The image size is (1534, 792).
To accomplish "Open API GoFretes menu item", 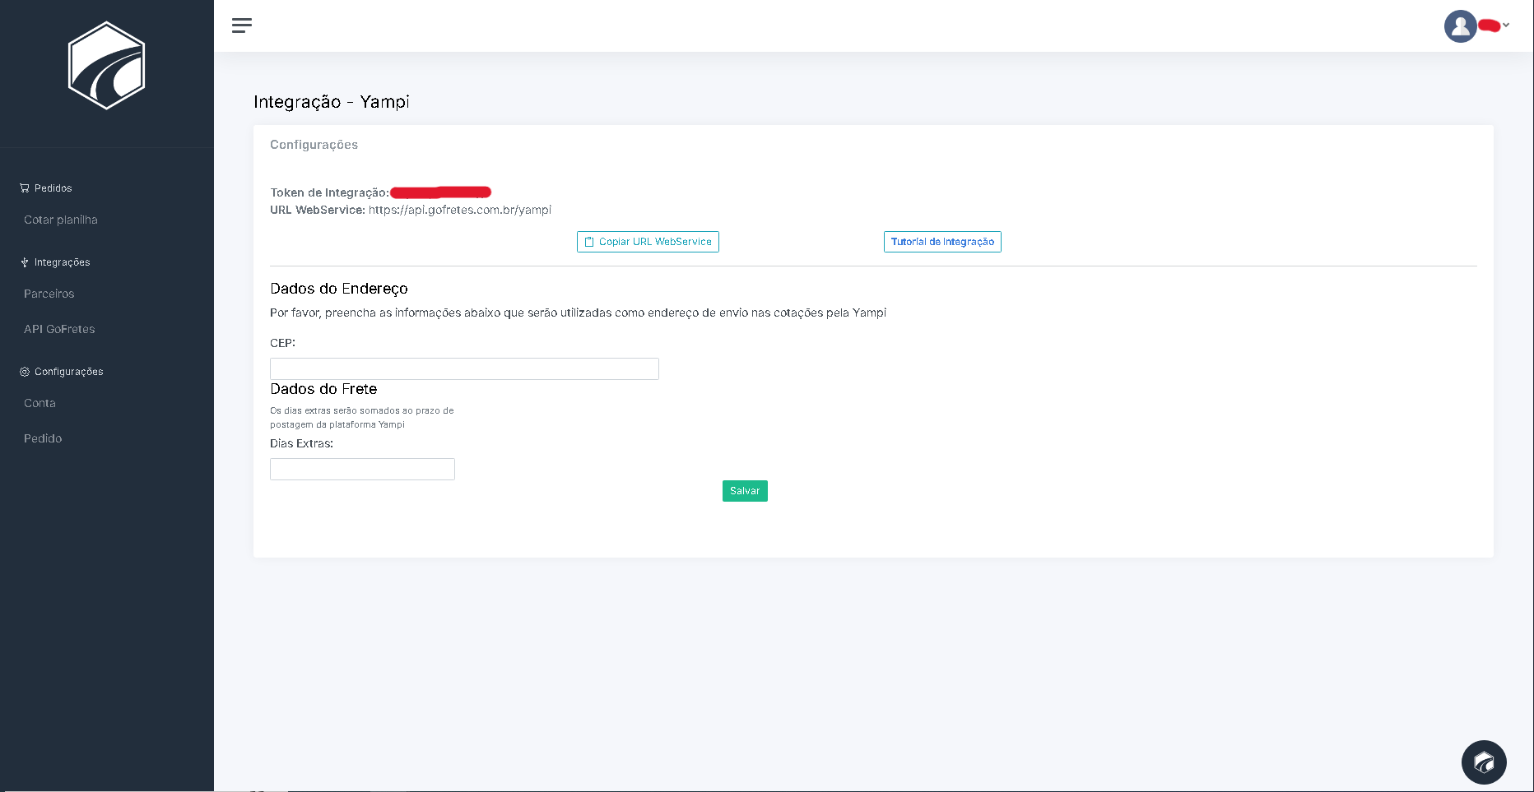I will [59, 329].
